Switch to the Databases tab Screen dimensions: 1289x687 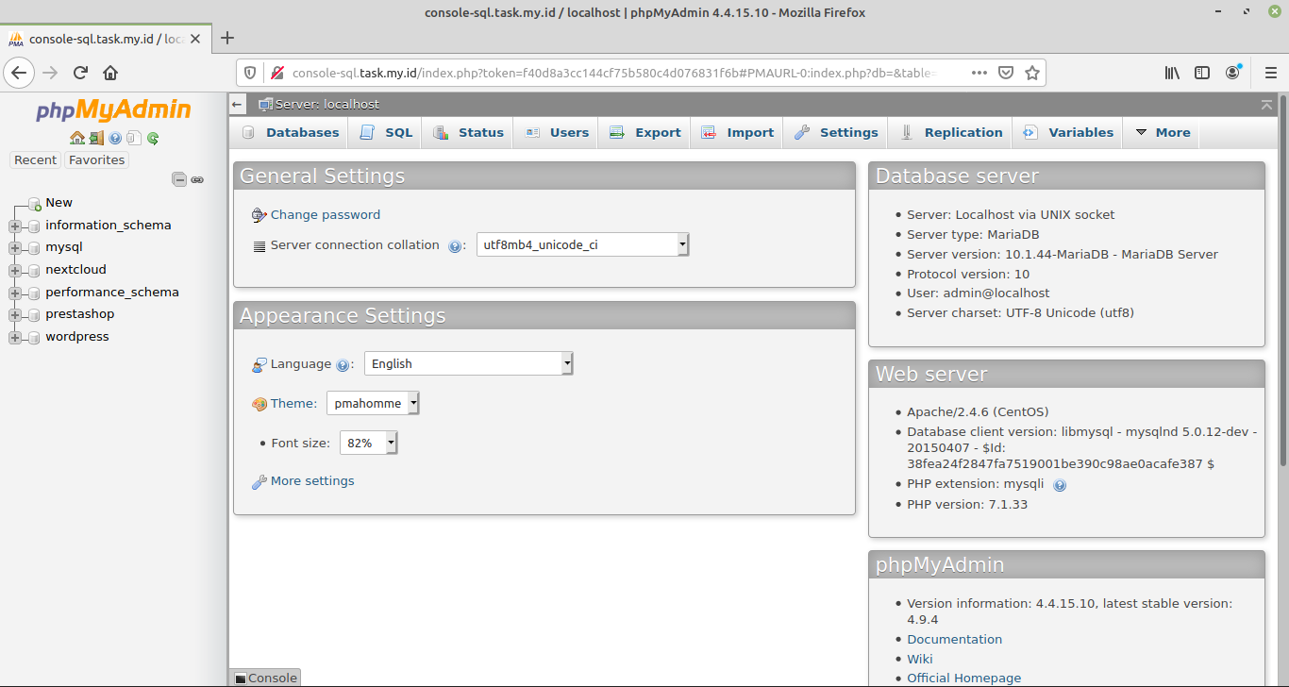coord(291,133)
